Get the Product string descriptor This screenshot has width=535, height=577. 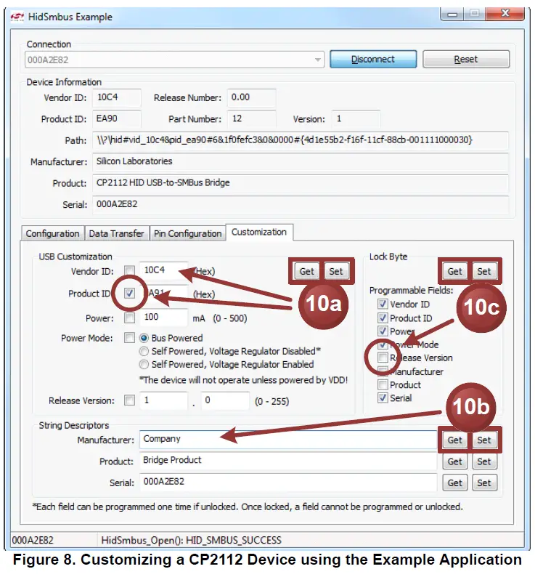click(455, 461)
